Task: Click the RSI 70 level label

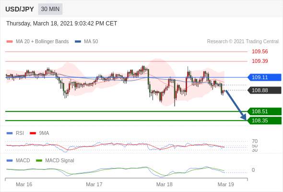Action: pyautogui.click(x=255, y=141)
